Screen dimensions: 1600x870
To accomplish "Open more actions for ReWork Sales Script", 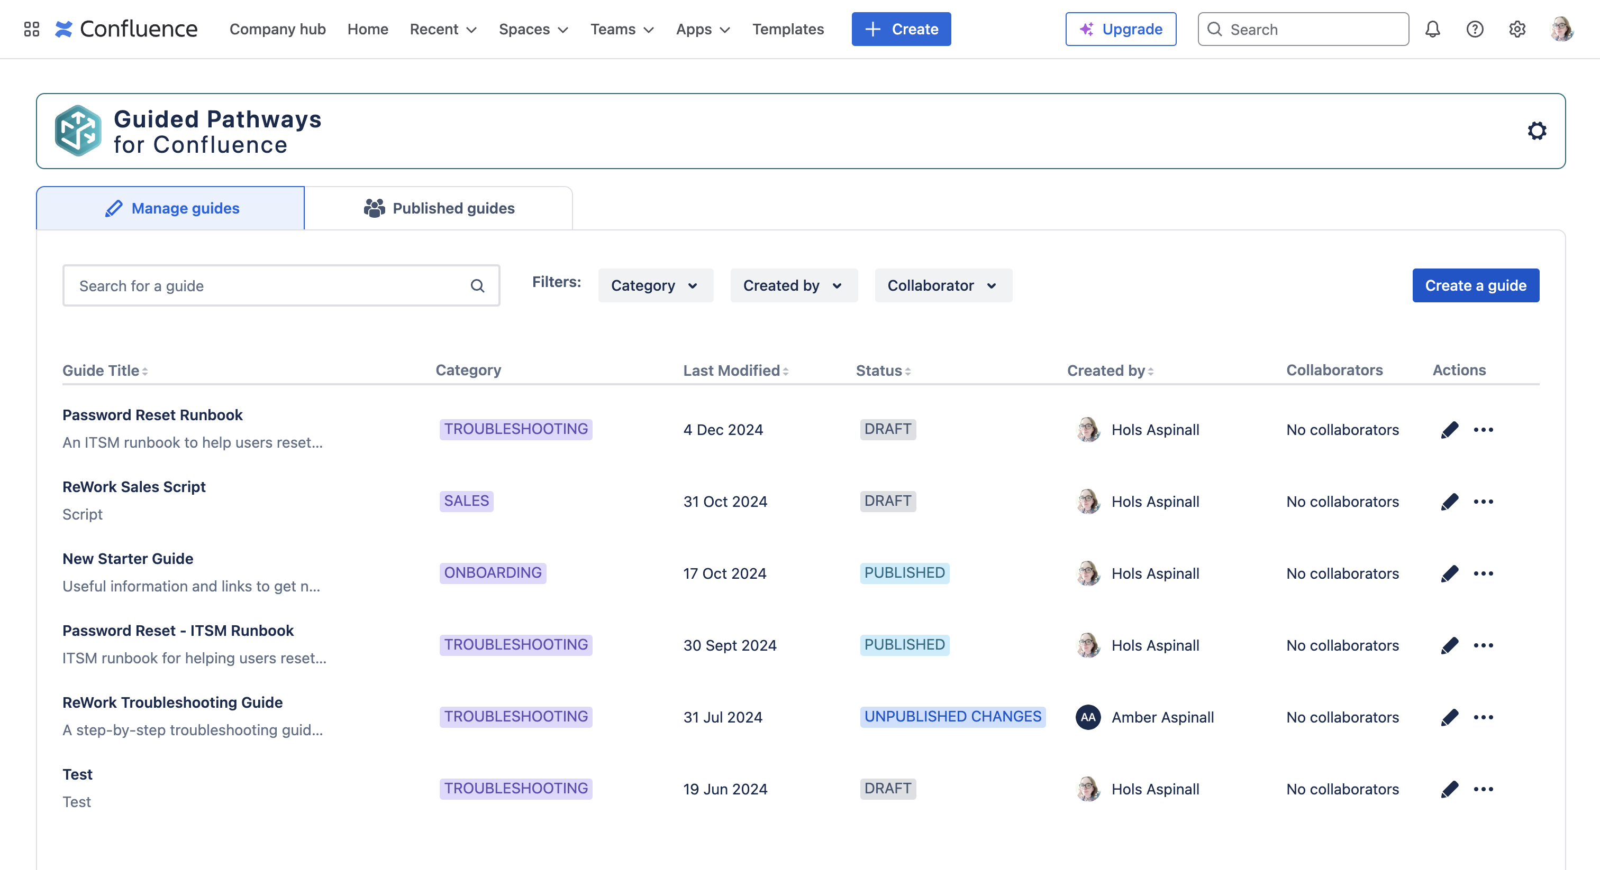I will tap(1483, 502).
